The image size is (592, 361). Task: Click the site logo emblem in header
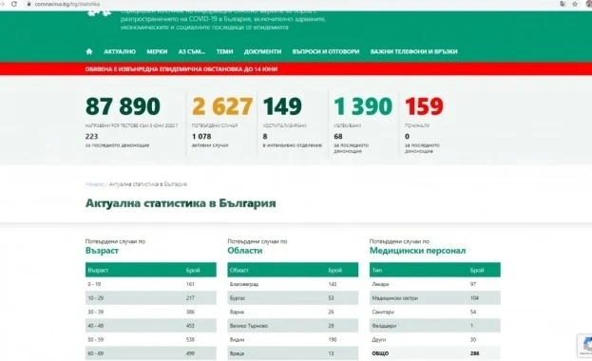[x=99, y=12]
